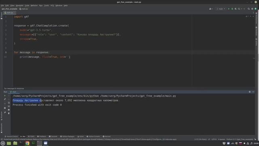Viewport: 259px width, 146px height.
Task: Click 'Process finished with exit code 0' text
Action: (37, 105)
